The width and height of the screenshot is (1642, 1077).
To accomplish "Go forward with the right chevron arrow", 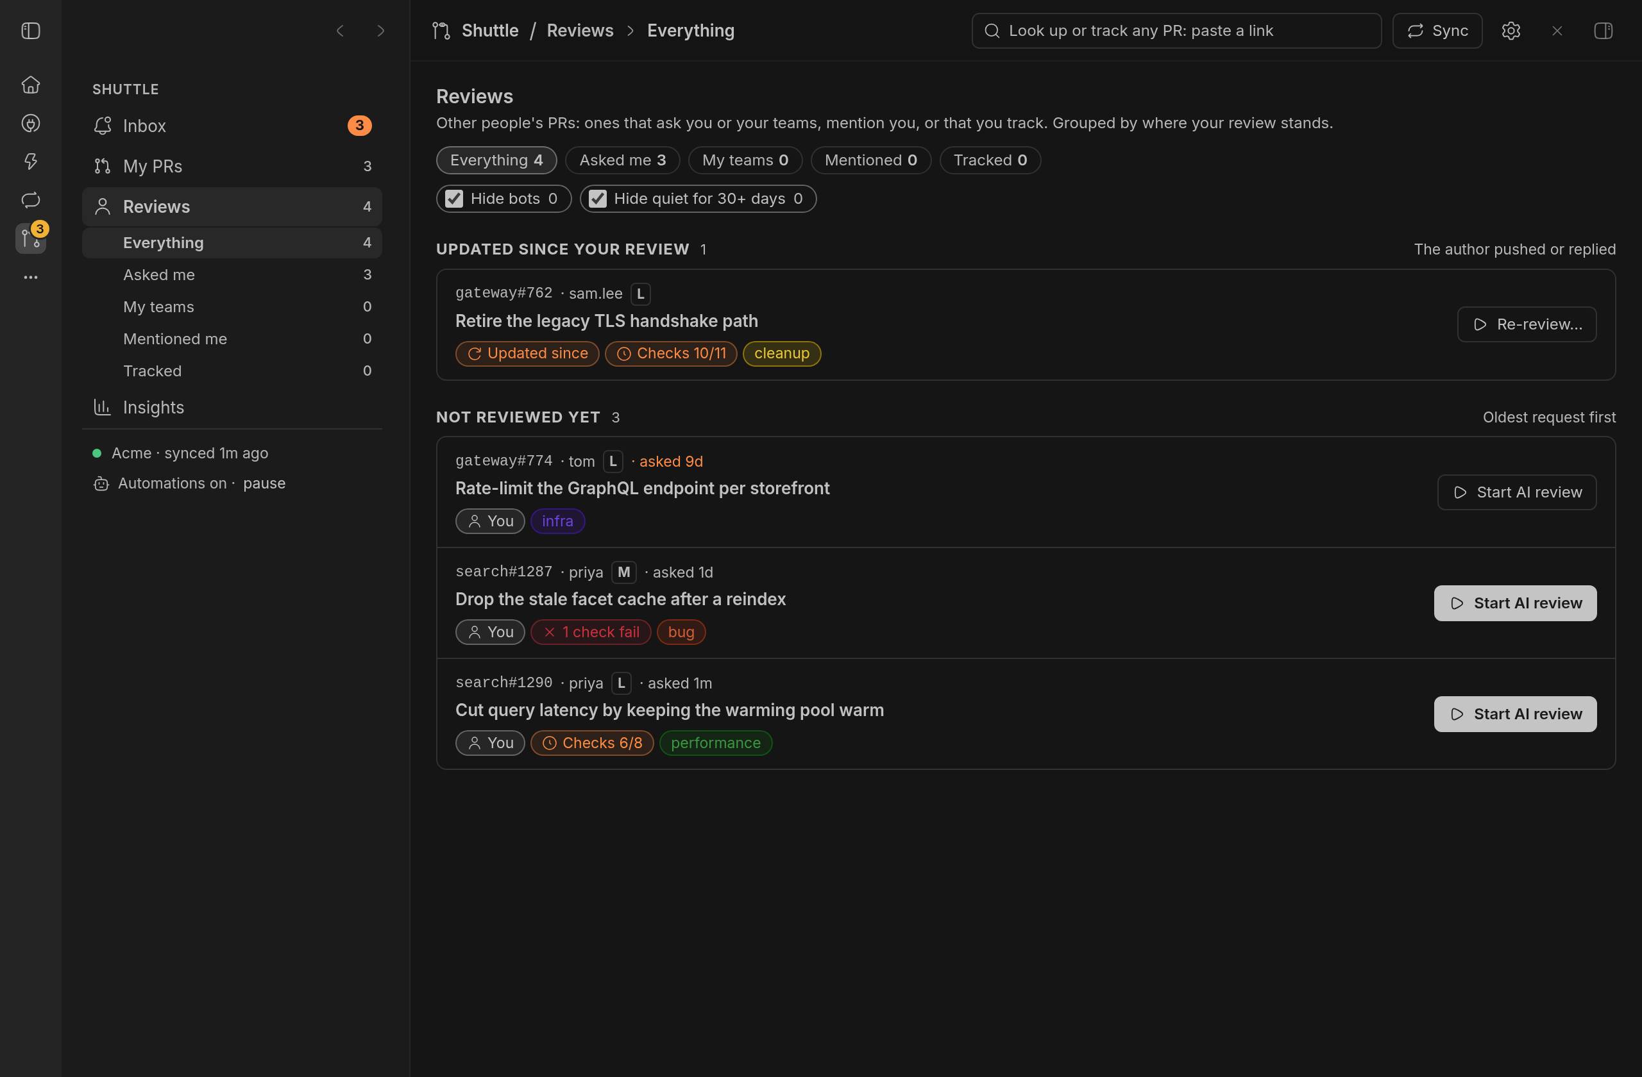I will pos(380,30).
